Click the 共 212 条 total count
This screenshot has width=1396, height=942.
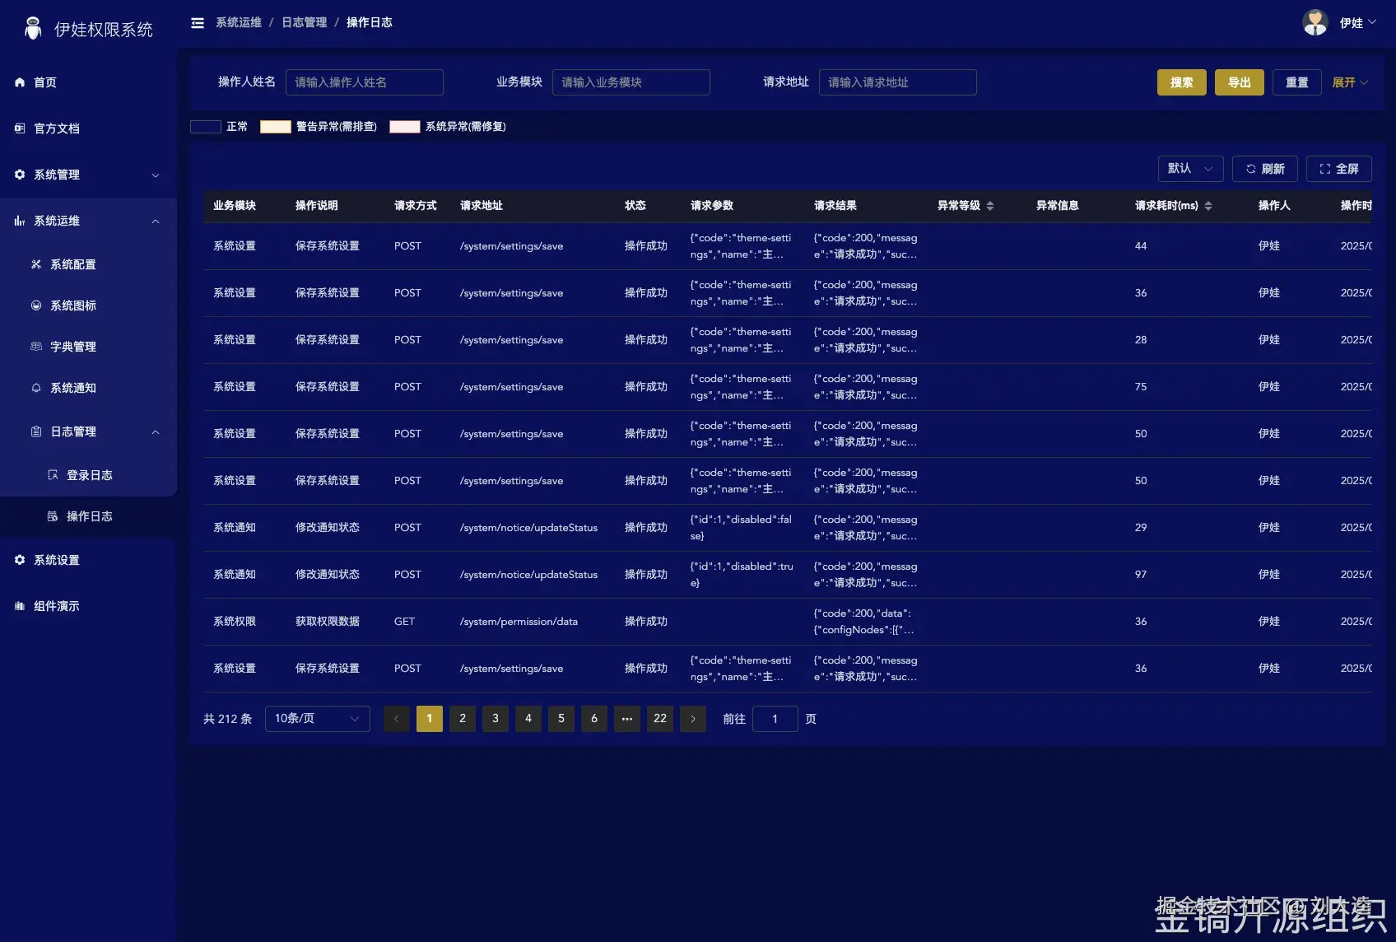[x=228, y=719]
